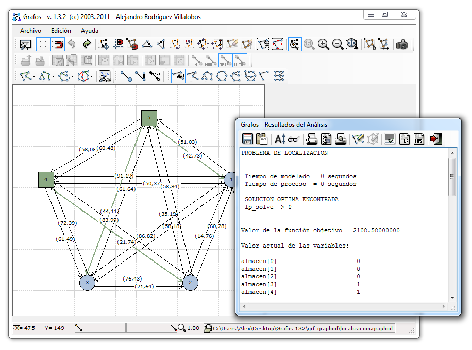Expand the first graph analysis dropdown arrow
472x350 pixels.
pyautogui.click(x=34, y=77)
